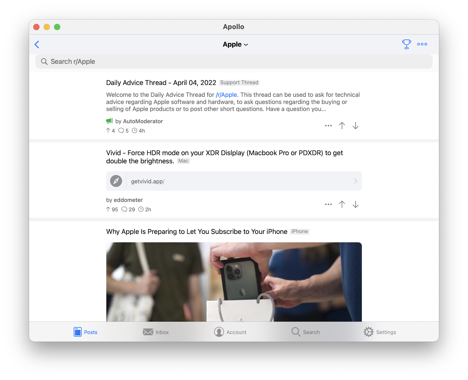This screenshot has width=468, height=380.
Task: Click the 2h timestamp on Vivid post
Action: [145, 209]
